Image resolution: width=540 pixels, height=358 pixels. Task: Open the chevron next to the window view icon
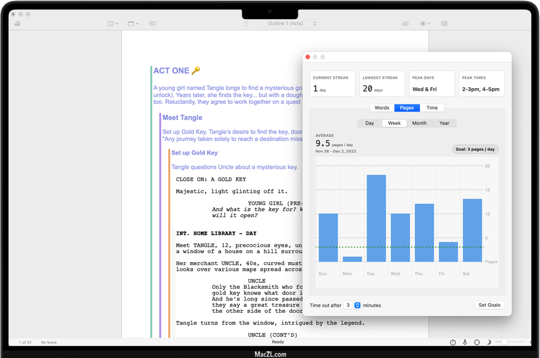pos(138,24)
